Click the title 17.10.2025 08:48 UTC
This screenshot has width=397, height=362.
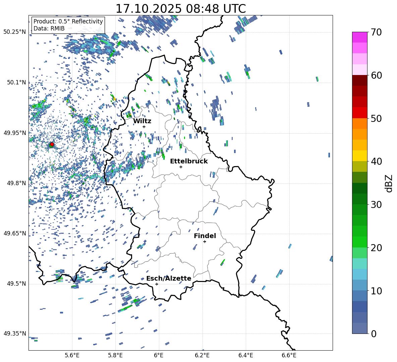[181, 9]
